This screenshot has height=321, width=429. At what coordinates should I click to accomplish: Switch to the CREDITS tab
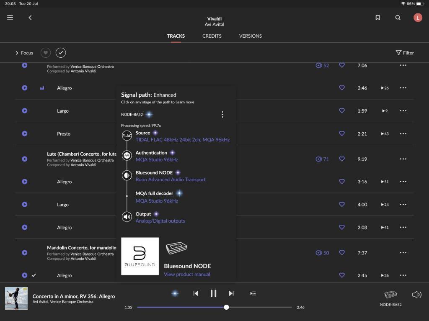(x=212, y=36)
